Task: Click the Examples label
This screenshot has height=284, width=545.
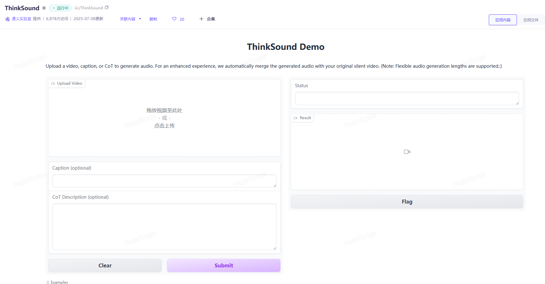Action: coord(59,282)
